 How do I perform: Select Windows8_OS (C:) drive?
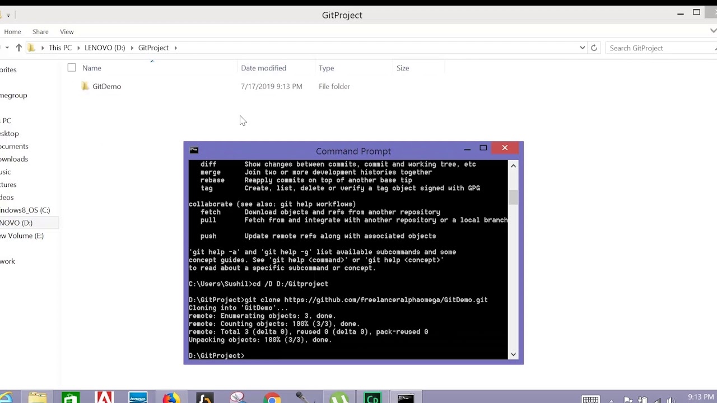tap(25, 210)
